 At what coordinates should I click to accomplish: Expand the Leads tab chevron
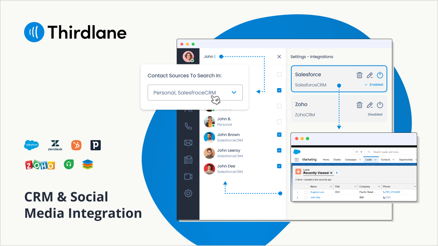coord(375,160)
